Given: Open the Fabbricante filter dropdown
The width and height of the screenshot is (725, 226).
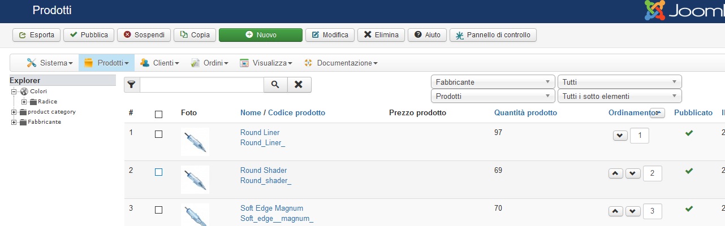Looking at the screenshot, I should [x=493, y=82].
